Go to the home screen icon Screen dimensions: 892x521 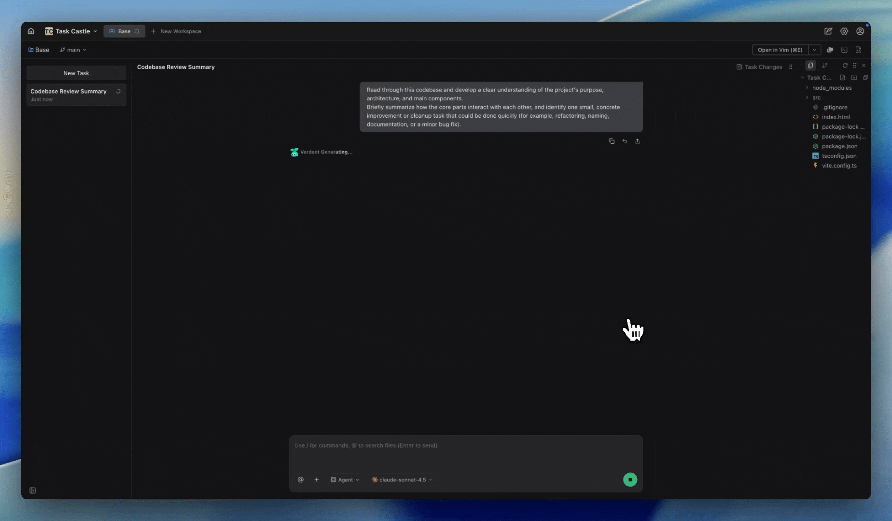31,31
